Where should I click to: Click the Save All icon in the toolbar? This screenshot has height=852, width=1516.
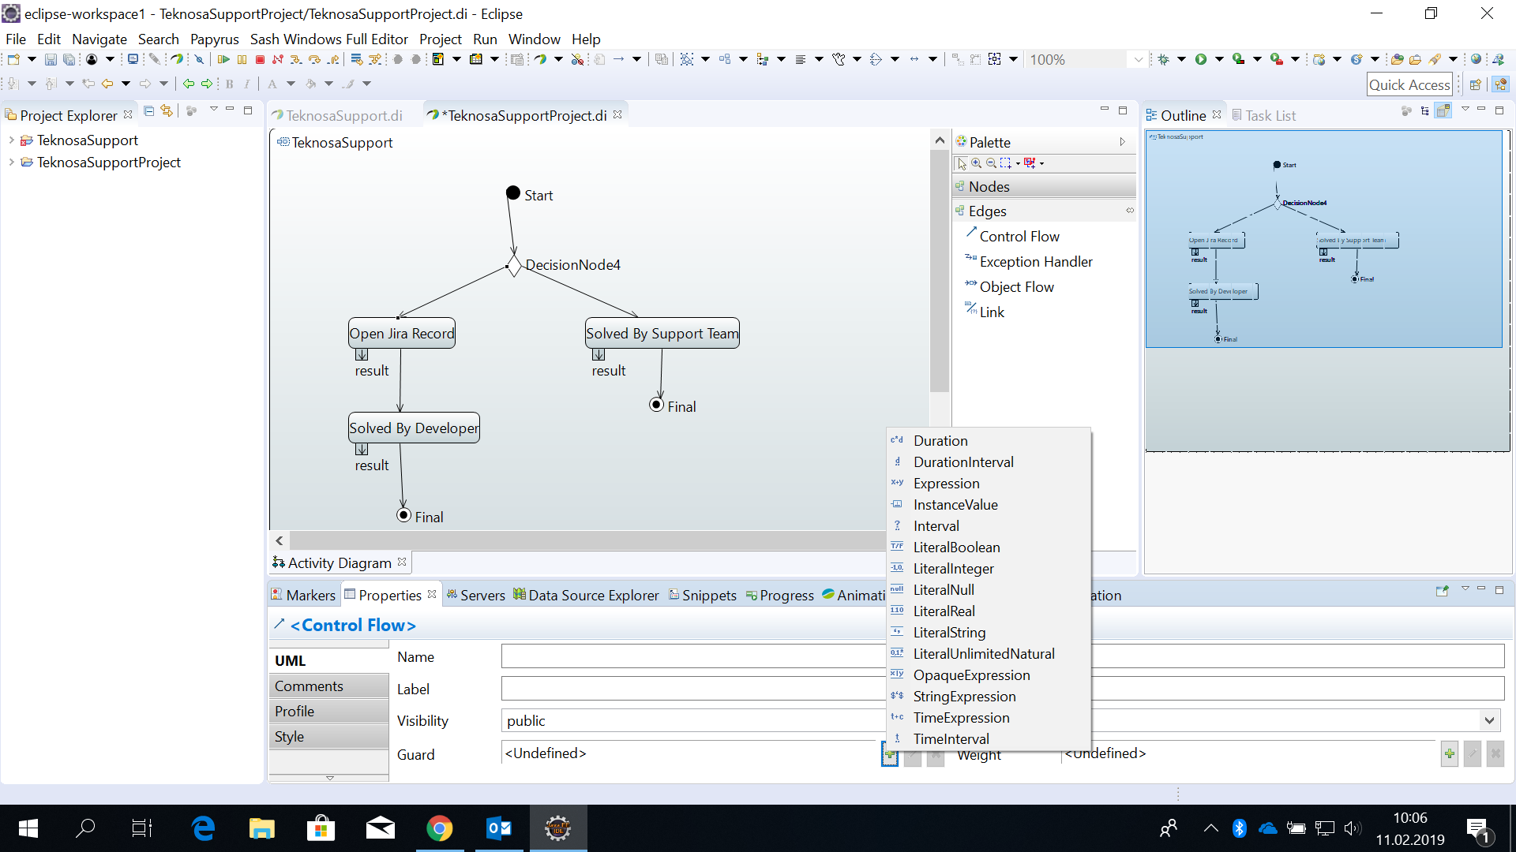pyautogui.click(x=69, y=59)
